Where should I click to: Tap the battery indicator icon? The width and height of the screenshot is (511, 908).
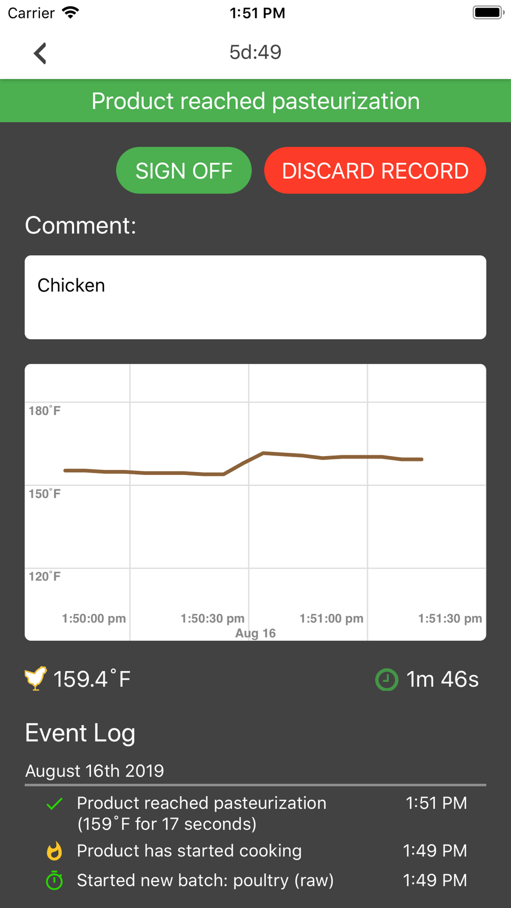(488, 13)
